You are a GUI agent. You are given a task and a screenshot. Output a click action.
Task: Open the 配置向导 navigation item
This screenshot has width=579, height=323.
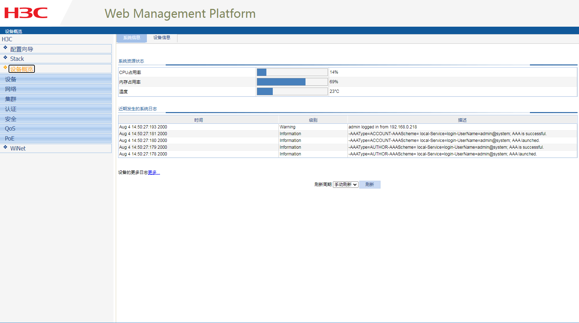[x=22, y=49]
